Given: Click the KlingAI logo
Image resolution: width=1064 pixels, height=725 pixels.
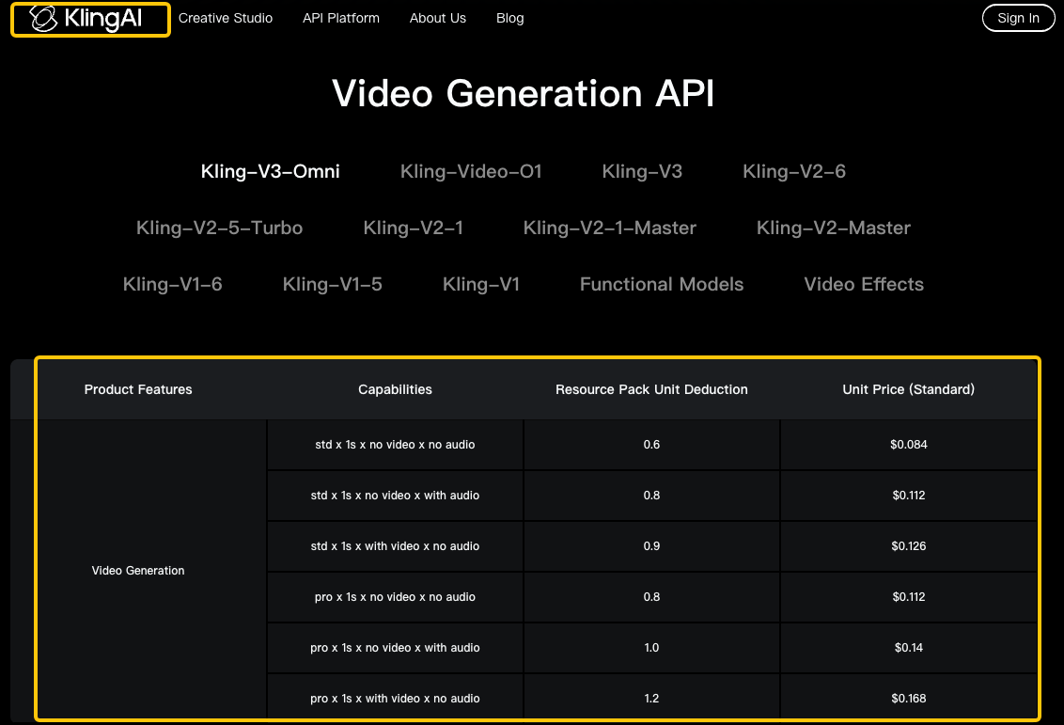Looking at the screenshot, I should pyautogui.click(x=86, y=18).
